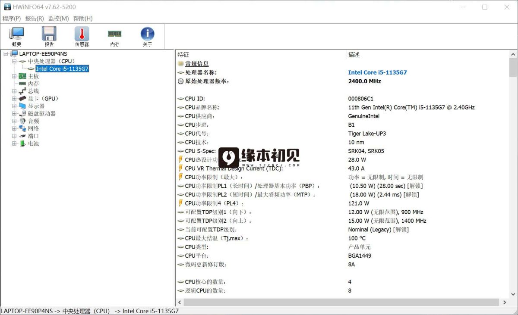
Task: Expand the 网络 tree node
Action: [x=14, y=128]
